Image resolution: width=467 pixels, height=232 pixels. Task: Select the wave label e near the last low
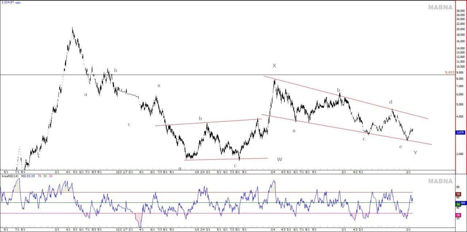[x=401, y=147]
